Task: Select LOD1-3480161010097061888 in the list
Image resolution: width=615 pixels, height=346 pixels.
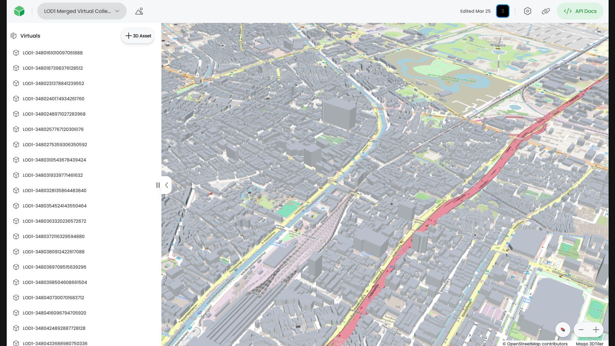Action: point(53,53)
